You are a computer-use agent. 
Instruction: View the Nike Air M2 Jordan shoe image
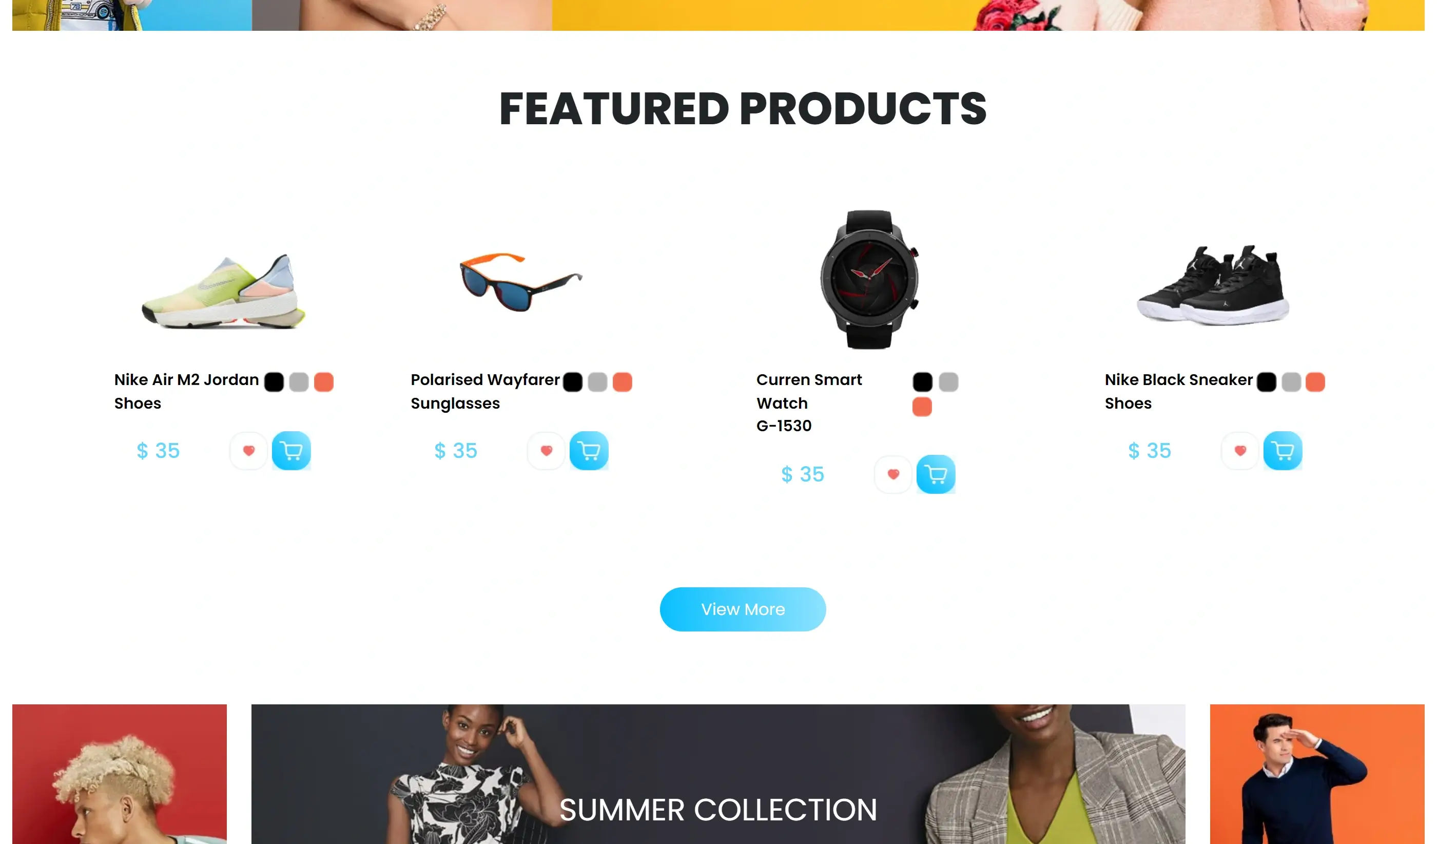pos(224,291)
